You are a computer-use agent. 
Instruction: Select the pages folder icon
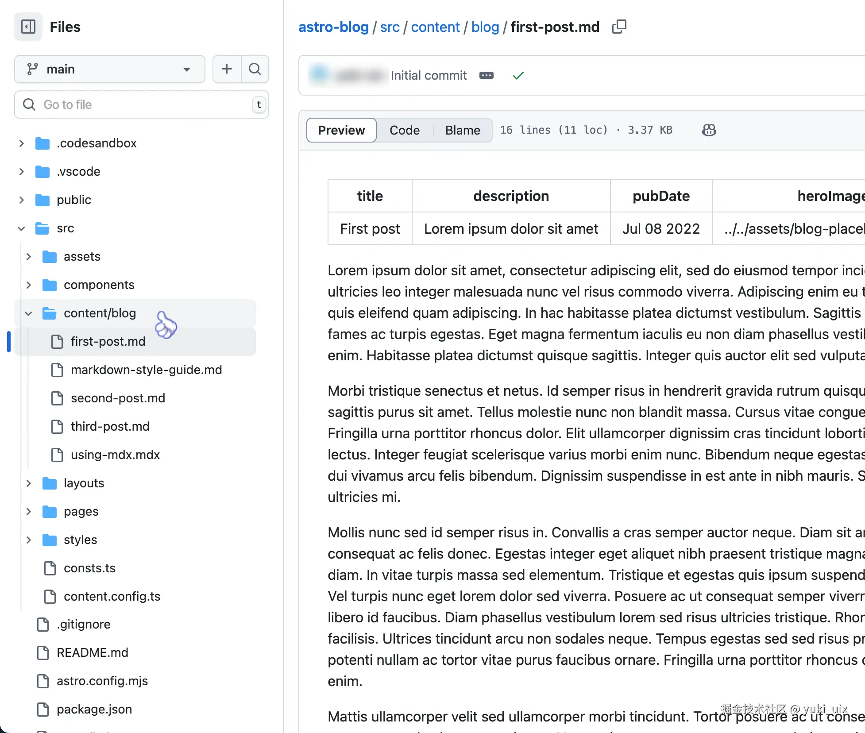(50, 512)
